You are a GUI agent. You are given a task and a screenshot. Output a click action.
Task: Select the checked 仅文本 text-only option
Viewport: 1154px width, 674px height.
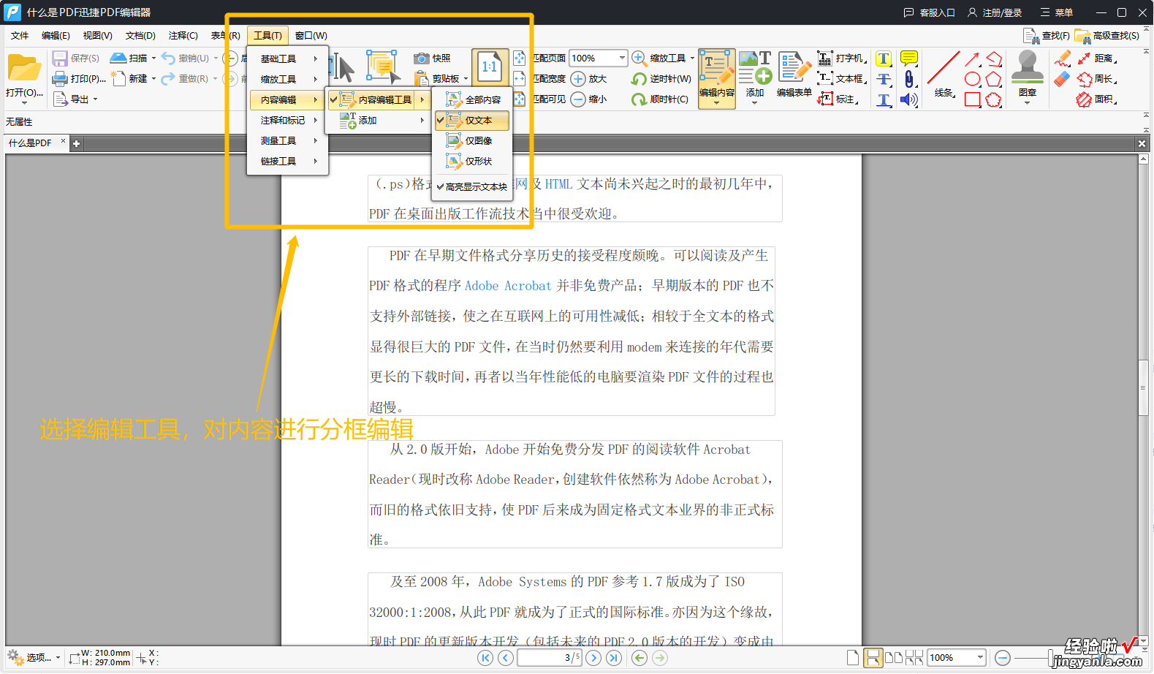tap(472, 120)
